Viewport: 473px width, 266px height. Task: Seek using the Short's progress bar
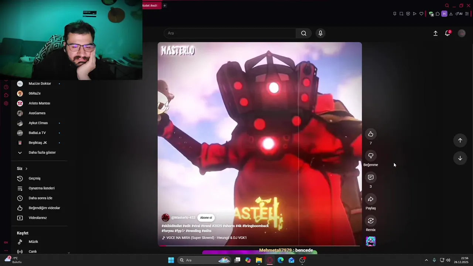[x=260, y=246]
